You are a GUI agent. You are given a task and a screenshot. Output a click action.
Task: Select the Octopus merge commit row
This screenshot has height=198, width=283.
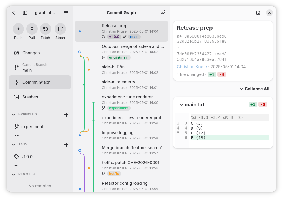pyautogui.click(x=121, y=52)
